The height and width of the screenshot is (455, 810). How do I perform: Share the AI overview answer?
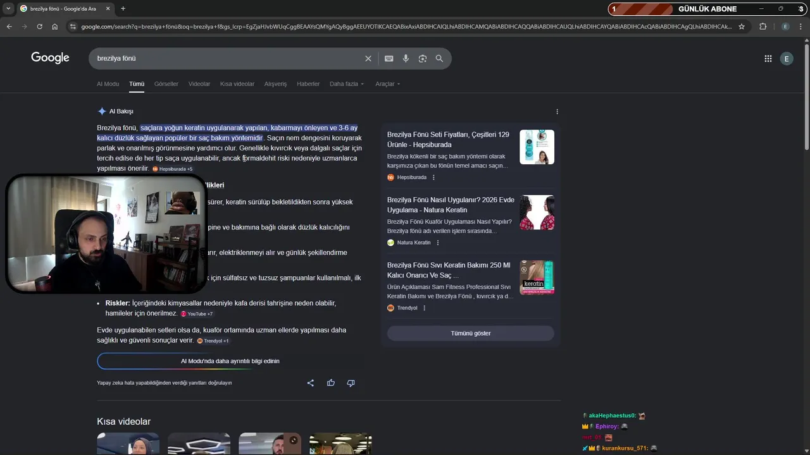tap(311, 383)
